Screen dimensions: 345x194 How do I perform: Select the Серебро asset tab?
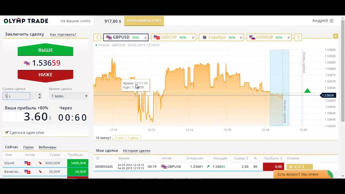(x=221, y=37)
